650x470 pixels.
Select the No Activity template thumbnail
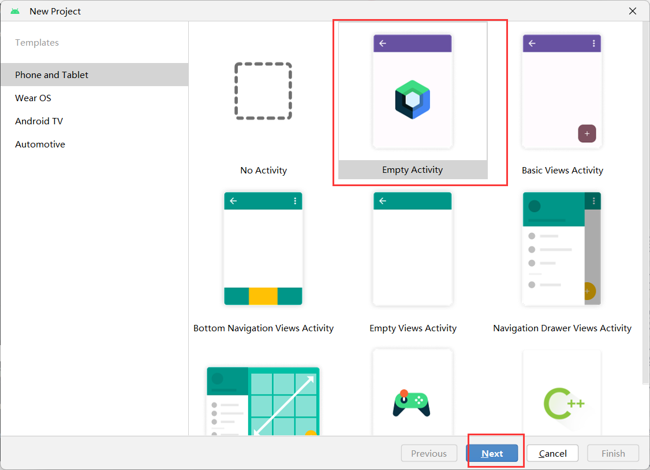coord(263,91)
